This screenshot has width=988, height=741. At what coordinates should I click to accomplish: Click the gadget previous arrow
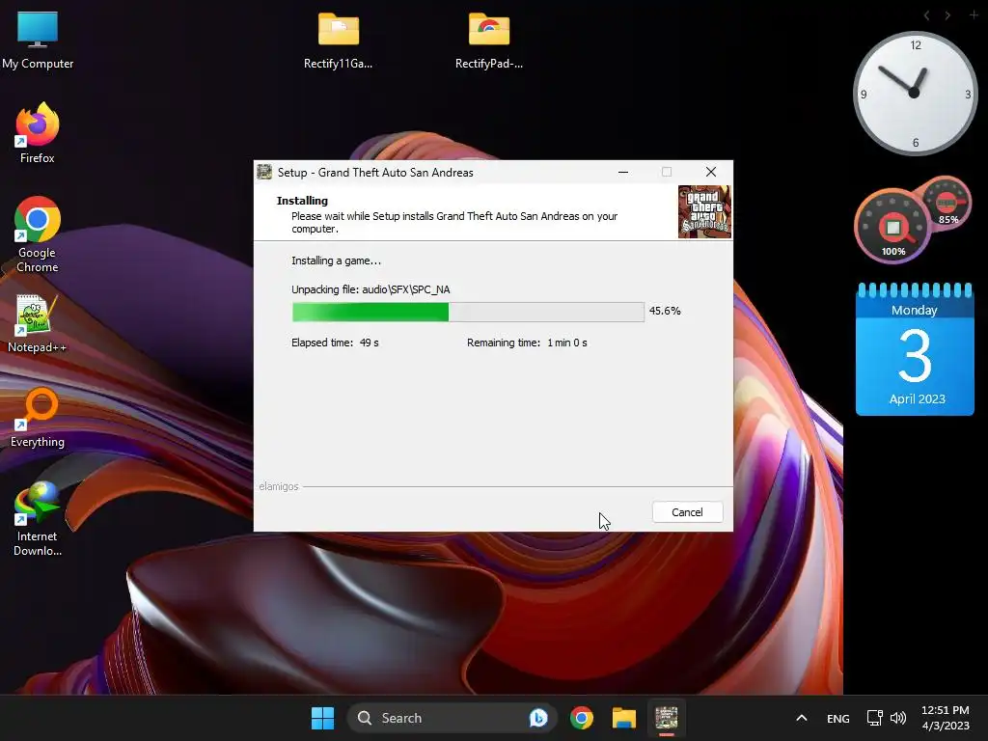(x=926, y=15)
